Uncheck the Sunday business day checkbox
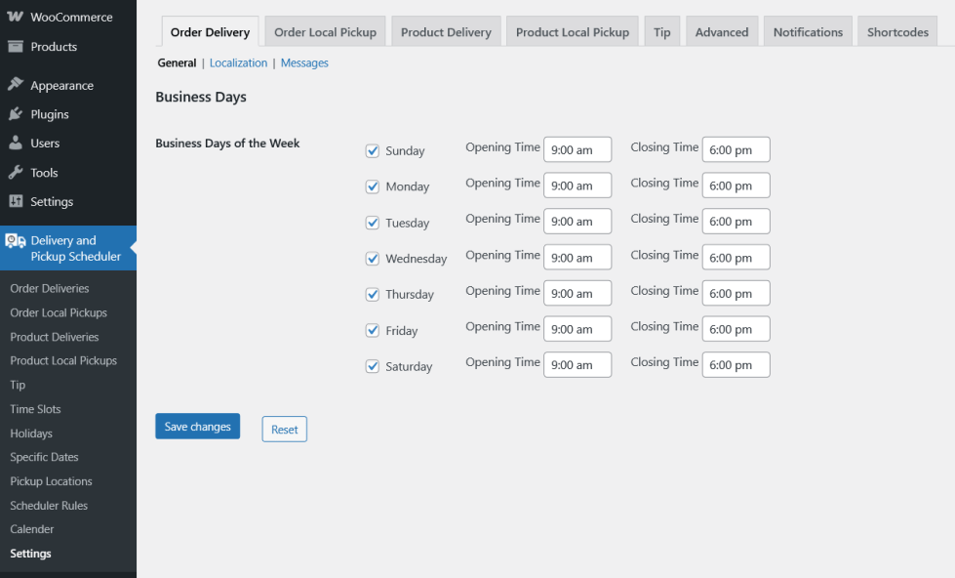The height and width of the screenshot is (578, 955). [372, 150]
